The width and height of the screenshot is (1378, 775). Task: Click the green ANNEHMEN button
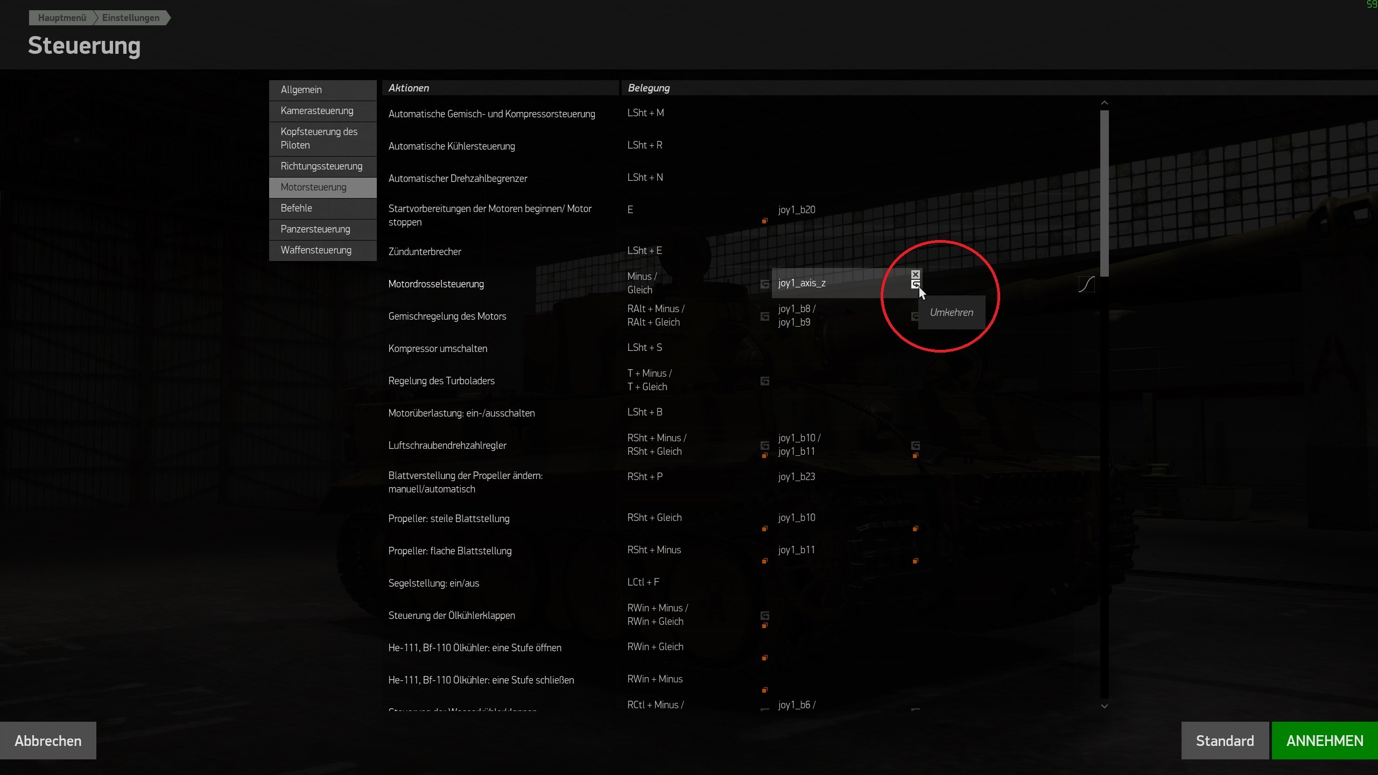(x=1324, y=741)
